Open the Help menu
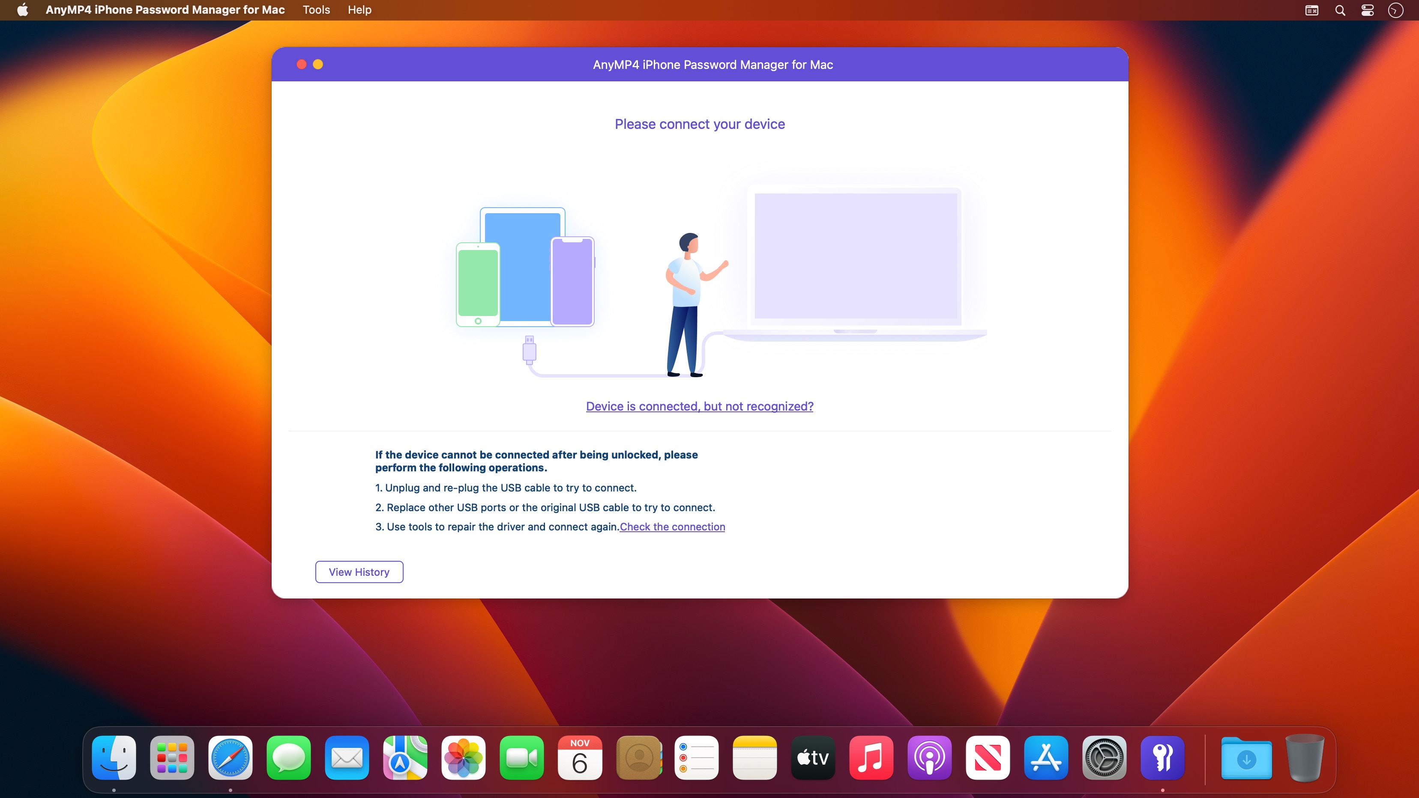The width and height of the screenshot is (1419, 798). (360, 10)
